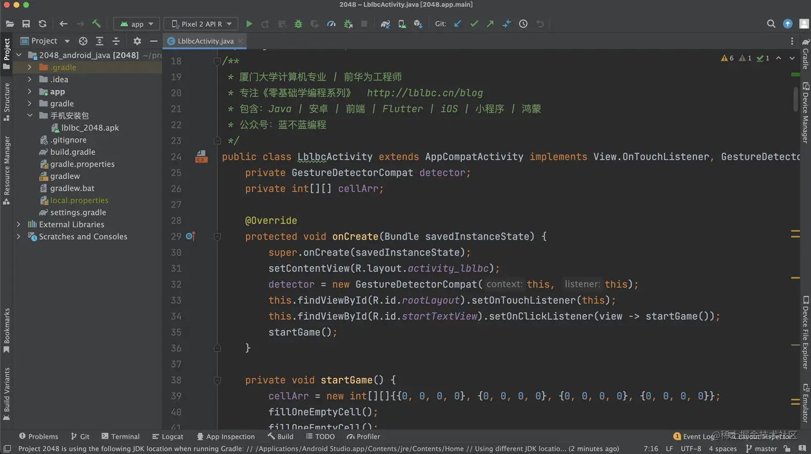This screenshot has width=811, height=454.
Task: Click the green Run app button
Action: pos(249,24)
